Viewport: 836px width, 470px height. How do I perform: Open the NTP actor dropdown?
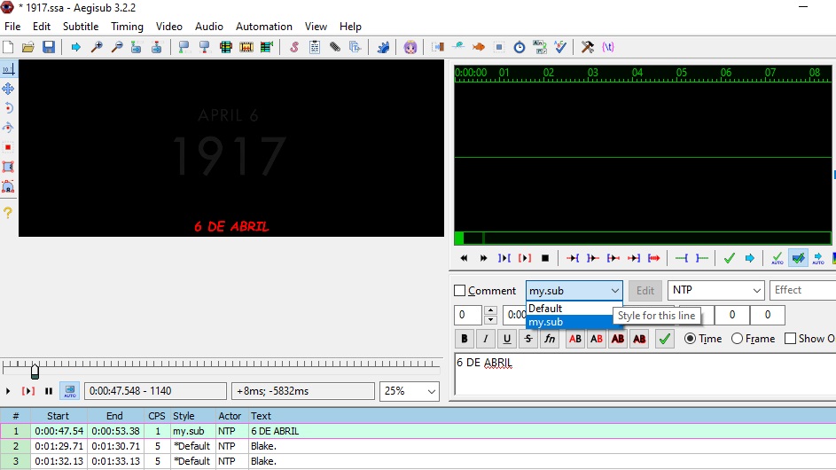click(x=715, y=290)
